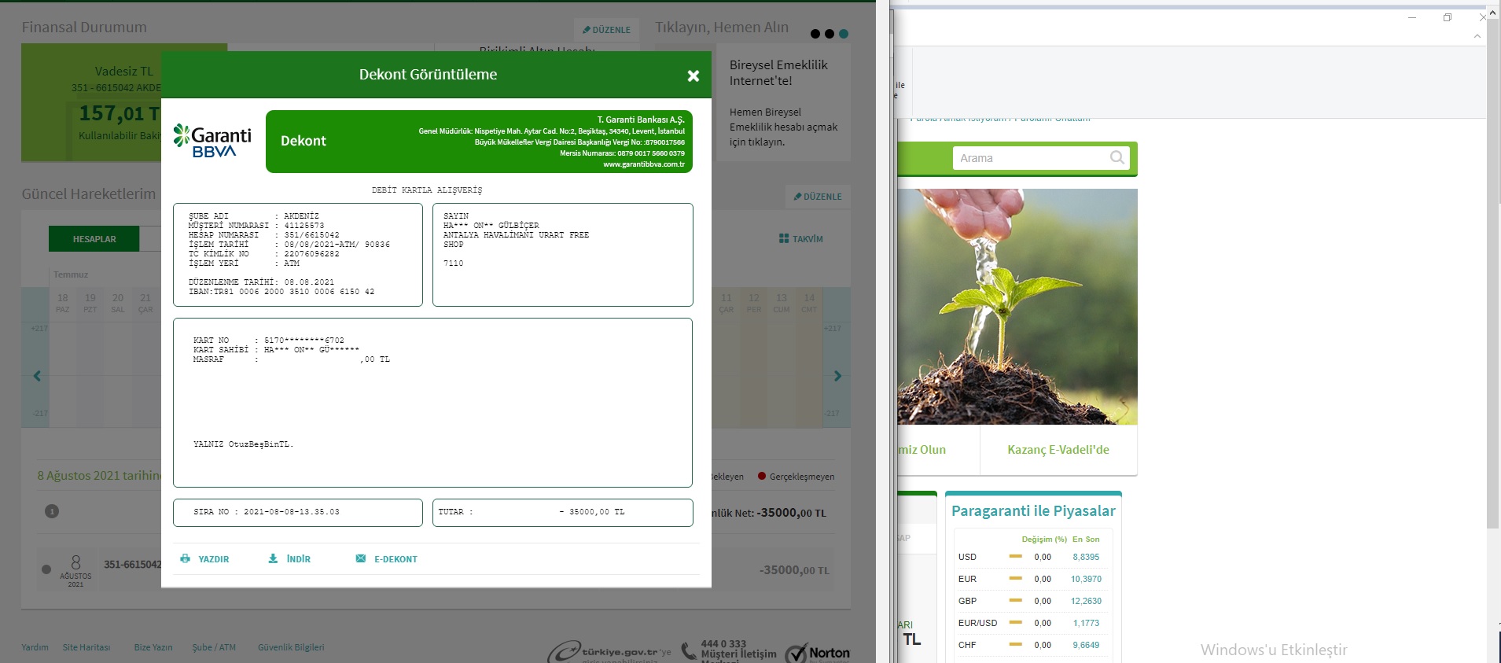Select calendar day 20 SAL
The image size is (1501, 663).
click(118, 303)
